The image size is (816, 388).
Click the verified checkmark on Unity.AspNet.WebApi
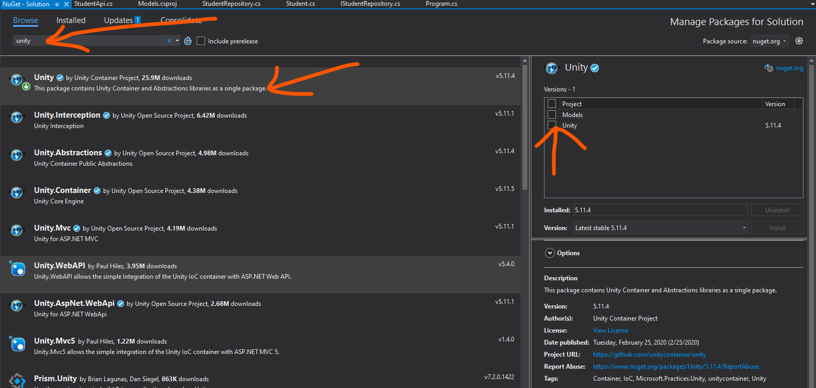tap(121, 304)
